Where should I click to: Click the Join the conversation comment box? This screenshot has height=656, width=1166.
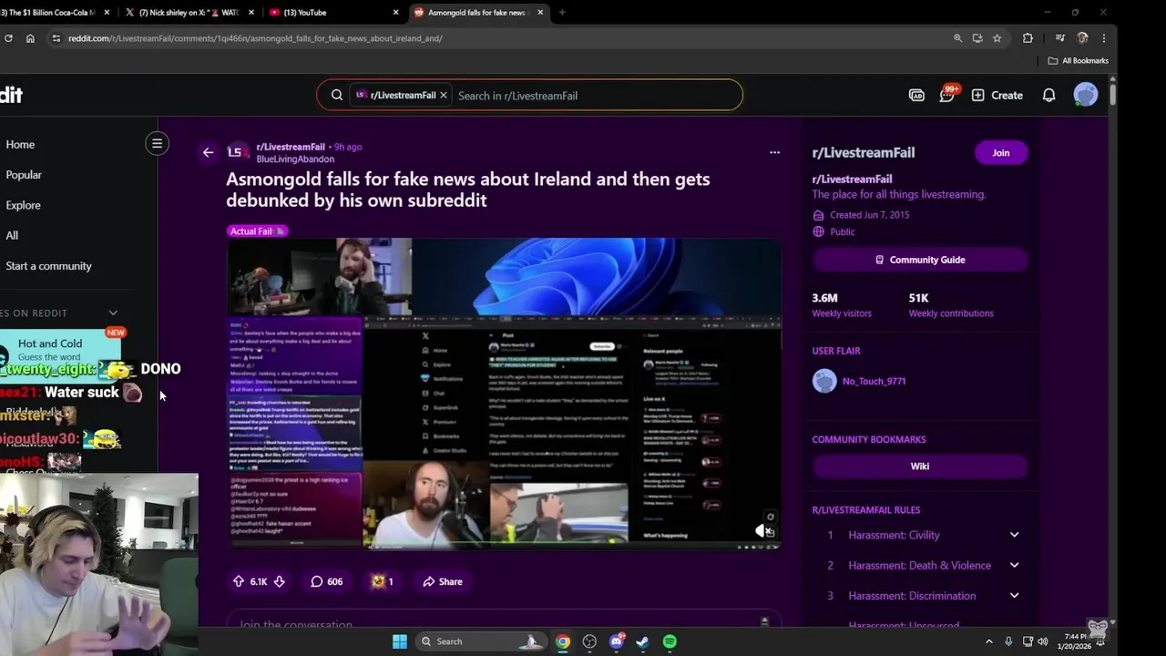point(504,623)
